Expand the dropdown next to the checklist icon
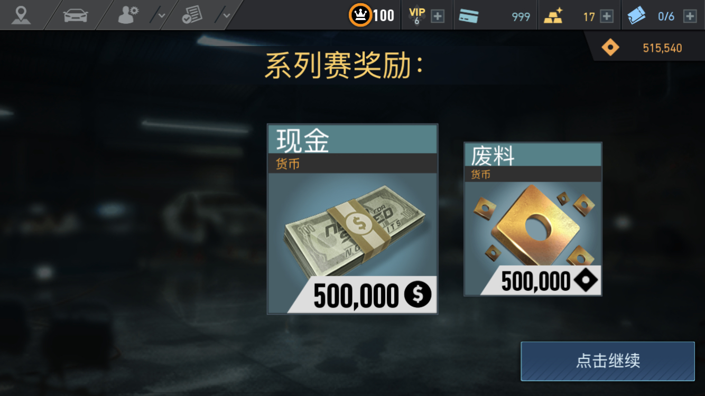Image resolution: width=705 pixels, height=396 pixels. (226, 16)
